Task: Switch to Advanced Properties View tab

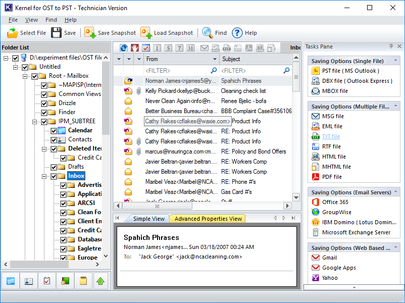Action: (x=208, y=219)
